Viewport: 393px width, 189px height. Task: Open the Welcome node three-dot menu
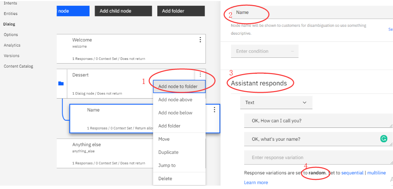click(x=200, y=40)
